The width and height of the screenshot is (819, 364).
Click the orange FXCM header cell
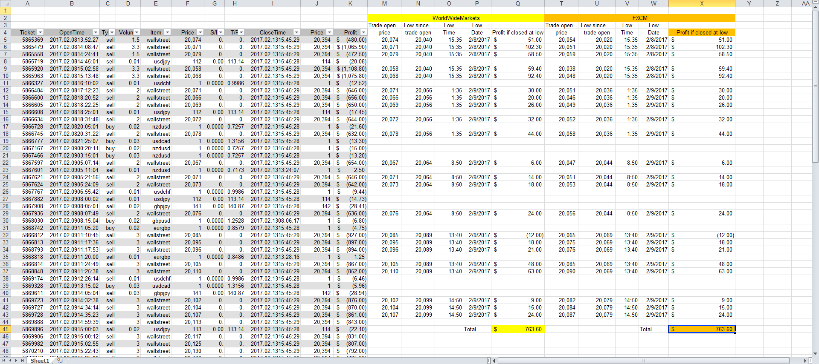(x=640, y=18)
